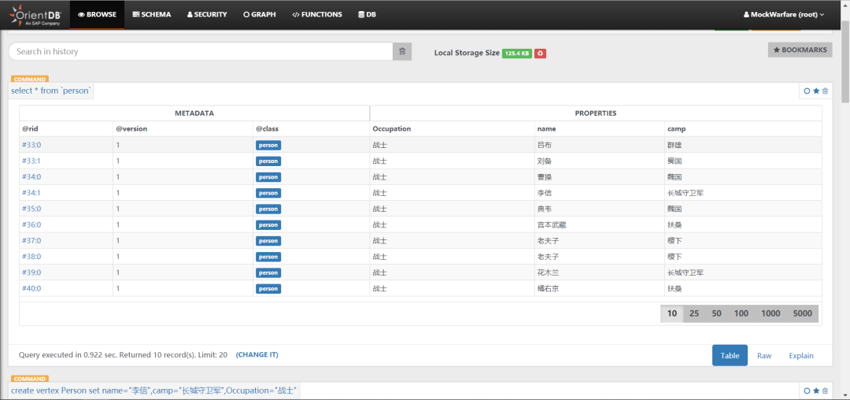Open the SECURITY section
850x400 pixels.
[x=207, y=15]
